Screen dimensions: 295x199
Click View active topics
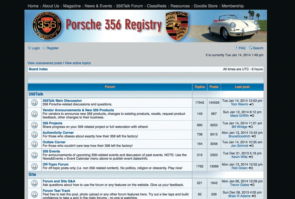78,63
